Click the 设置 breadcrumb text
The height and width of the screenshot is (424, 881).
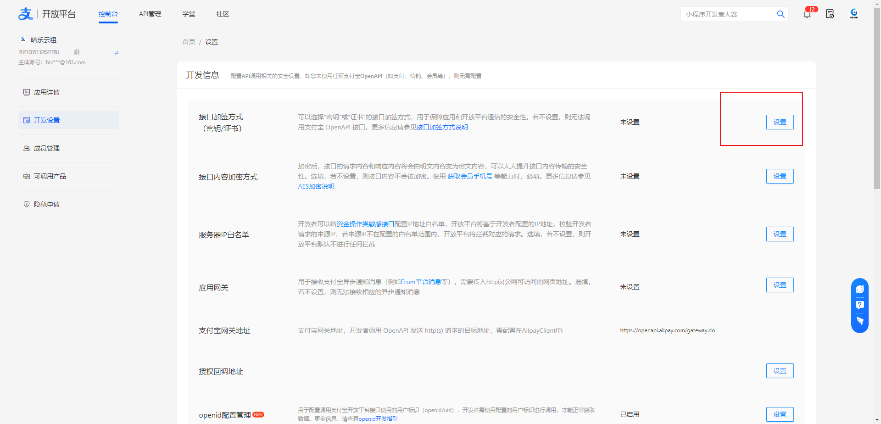pos(212,42)
